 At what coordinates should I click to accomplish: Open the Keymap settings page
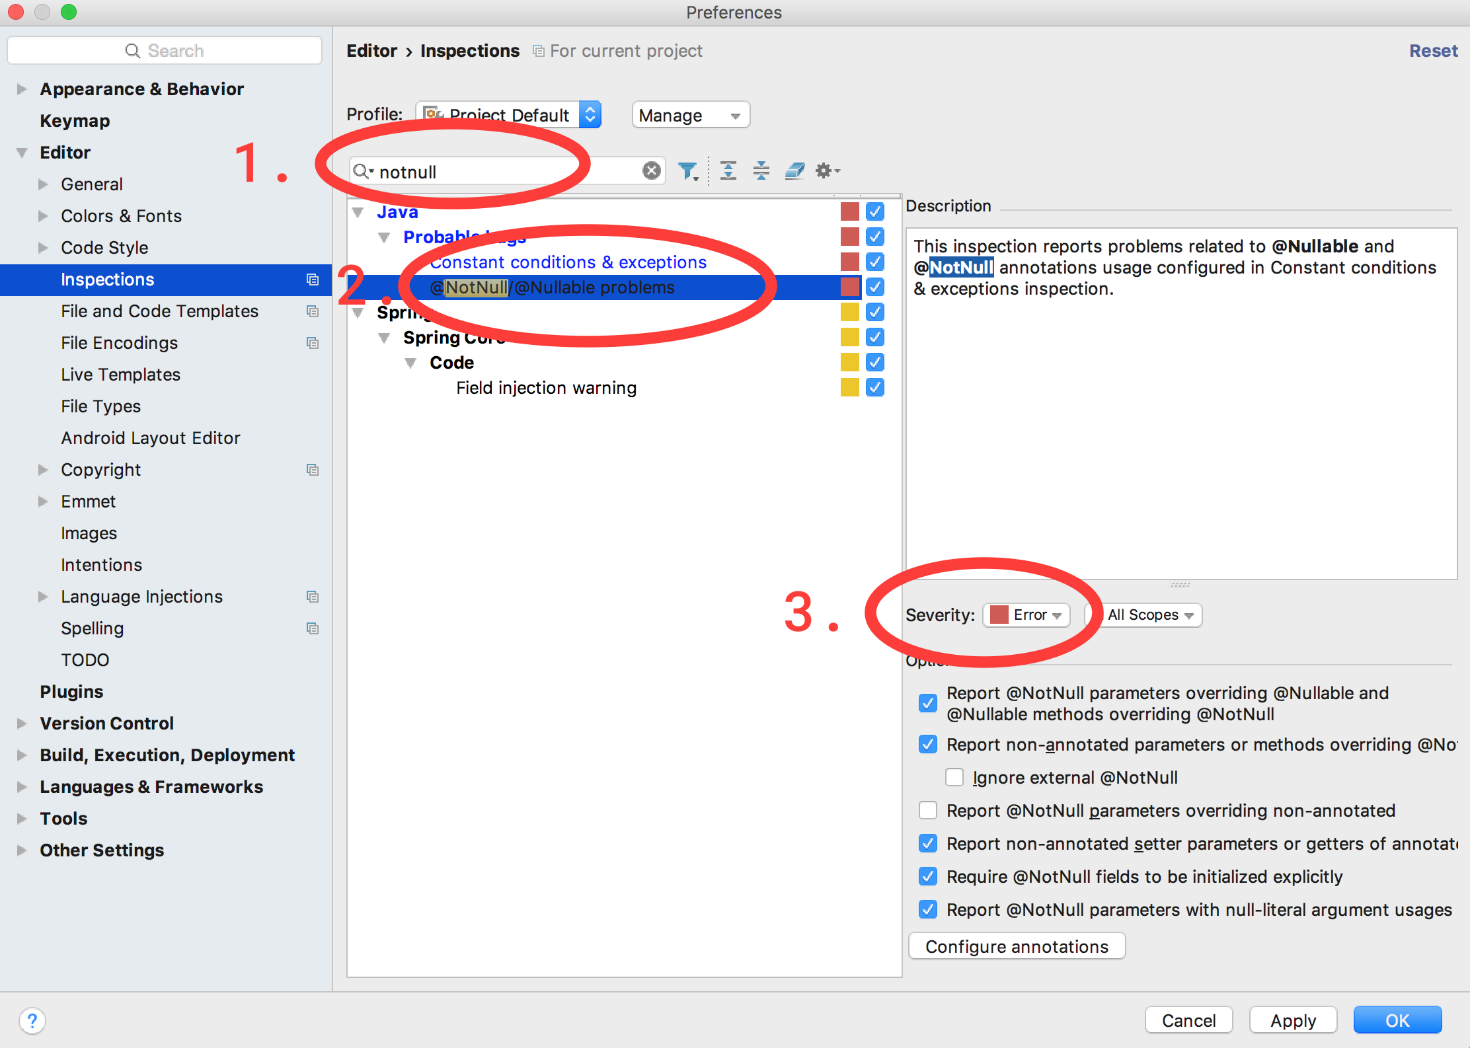tap(75, 121)
